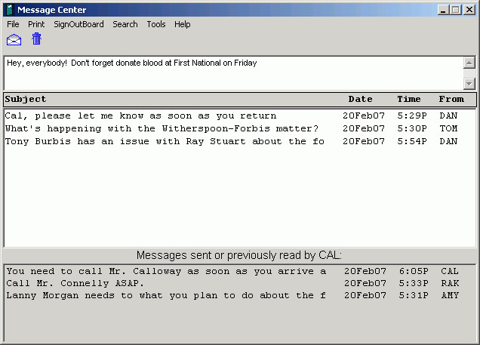Image resolution: width=480 pixels, height=345 pixels.
Task: Select the Witherspoon-Forbis matter message
Action: [240, 128]
